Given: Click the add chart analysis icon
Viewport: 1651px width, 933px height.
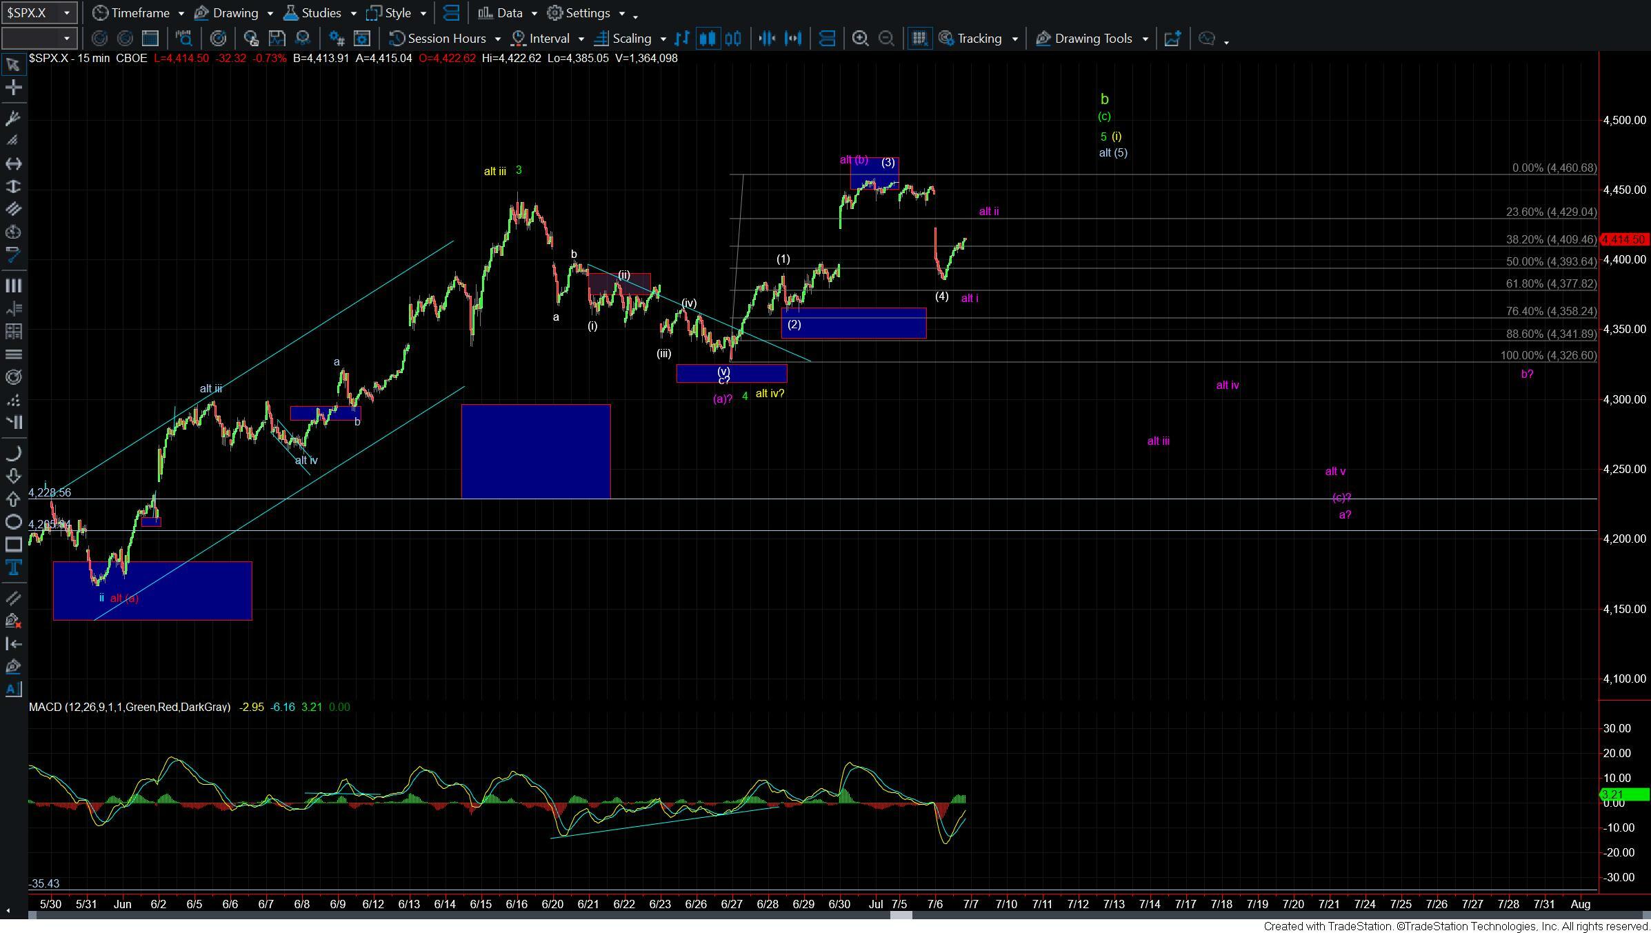Looking at the screenshot, I should (x=1173, y=39).
